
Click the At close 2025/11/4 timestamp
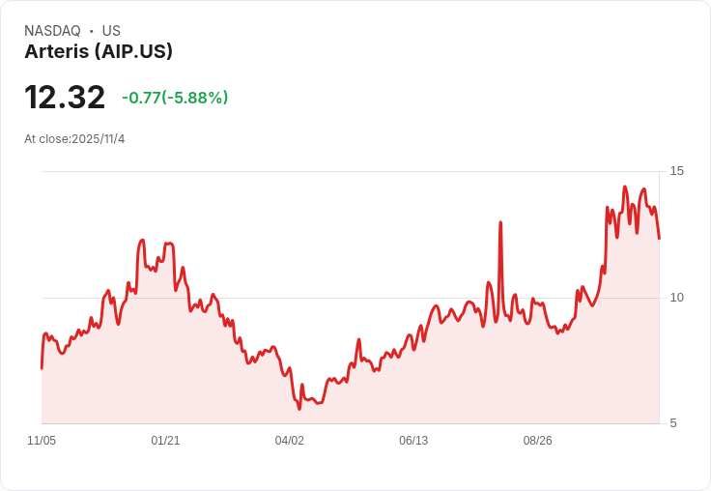click(74, 139)
